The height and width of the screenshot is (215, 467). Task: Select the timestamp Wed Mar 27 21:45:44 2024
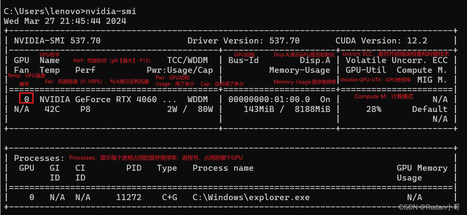(65, 21)
